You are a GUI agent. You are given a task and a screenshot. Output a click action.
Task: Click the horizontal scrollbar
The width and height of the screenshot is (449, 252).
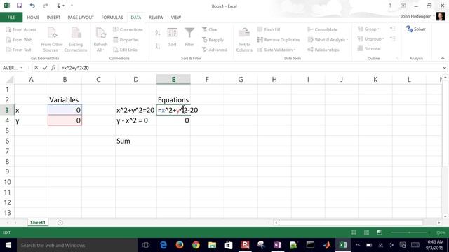[351, 223]
